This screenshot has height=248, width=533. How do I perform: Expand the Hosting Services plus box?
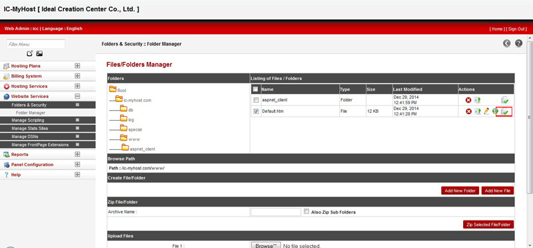click(x=77, y=87)
